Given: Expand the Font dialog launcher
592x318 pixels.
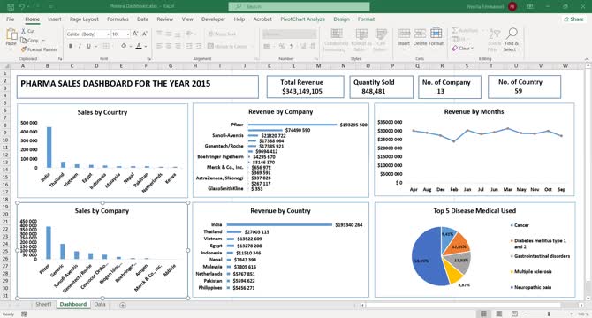Looking at the screenshot, I should (149, 59).
